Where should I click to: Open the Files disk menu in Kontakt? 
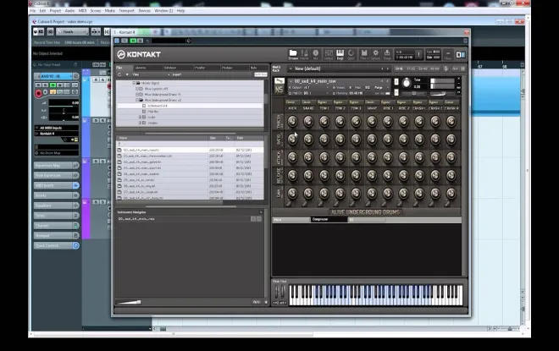tap(363, 54)
